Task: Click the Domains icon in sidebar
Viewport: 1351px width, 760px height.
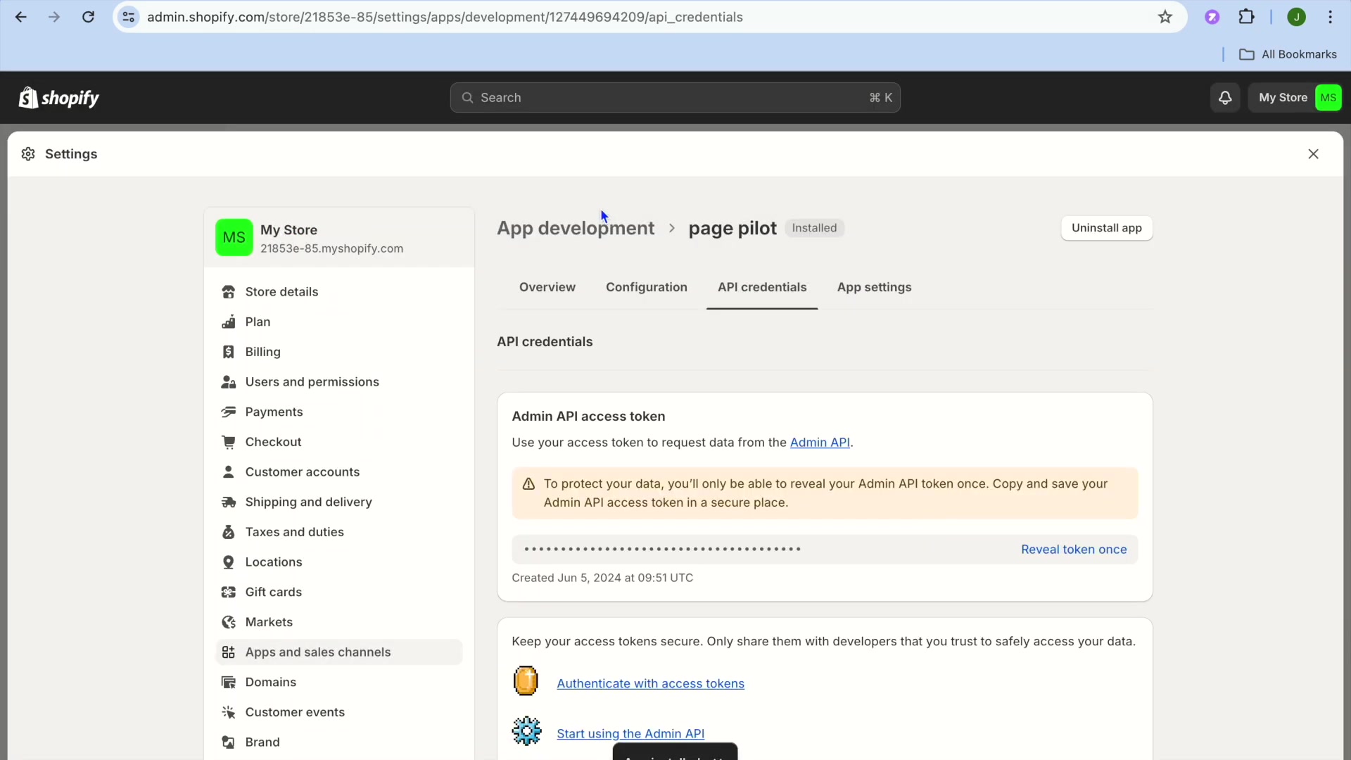Action: point(228,683)
